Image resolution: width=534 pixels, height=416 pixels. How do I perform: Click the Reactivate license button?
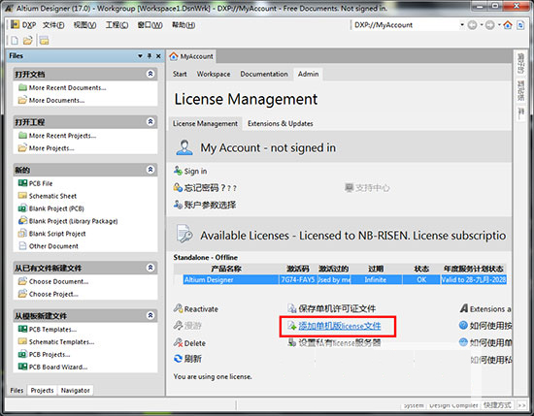201,309
